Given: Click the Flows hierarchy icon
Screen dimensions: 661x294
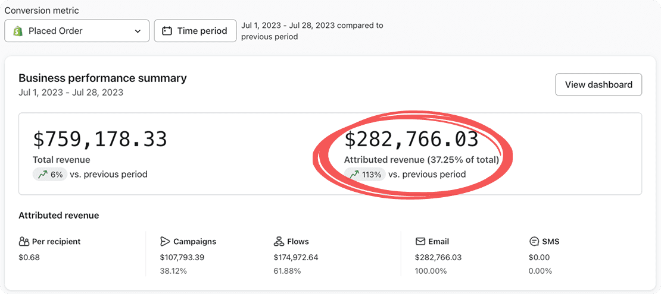Looking at the screenshot, I should (x=279, y=241).
